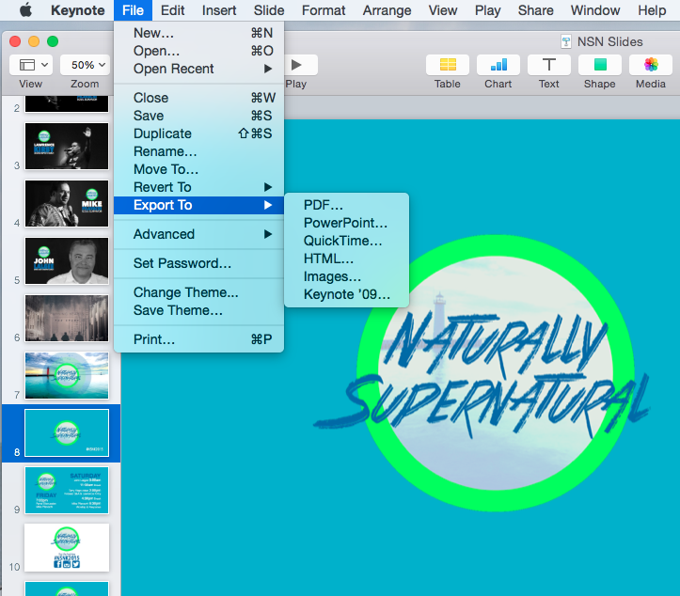The image size is (680, 596).
Task: Select slide 6 thumbnail
Action: [x=67, y=318]
